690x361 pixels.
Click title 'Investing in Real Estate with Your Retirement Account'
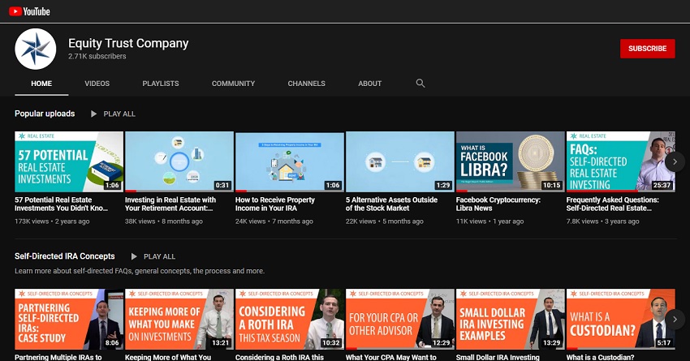(x=170, y=204)
